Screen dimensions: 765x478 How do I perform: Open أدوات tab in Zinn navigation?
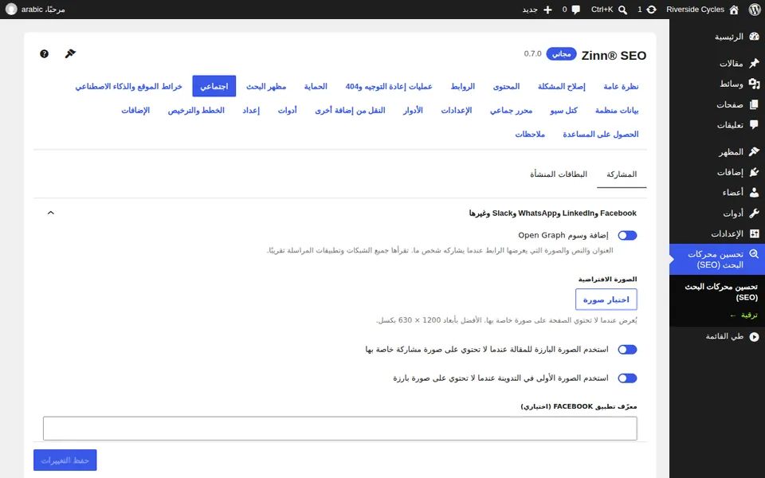[288, 110]
